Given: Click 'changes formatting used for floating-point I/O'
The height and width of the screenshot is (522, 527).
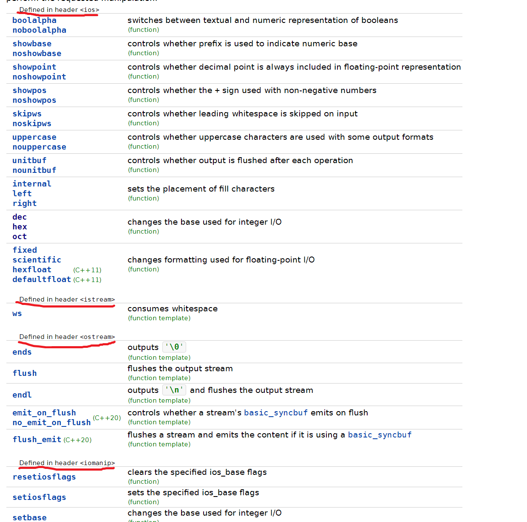Looking at the screenshot, I should point(221,260).
